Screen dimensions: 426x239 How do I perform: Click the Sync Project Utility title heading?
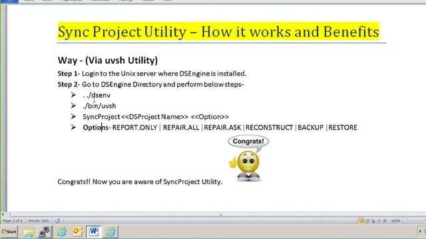click(x=218, y=32)
